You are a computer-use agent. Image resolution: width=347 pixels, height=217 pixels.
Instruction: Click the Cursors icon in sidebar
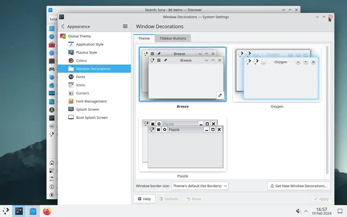coord(71,93)
